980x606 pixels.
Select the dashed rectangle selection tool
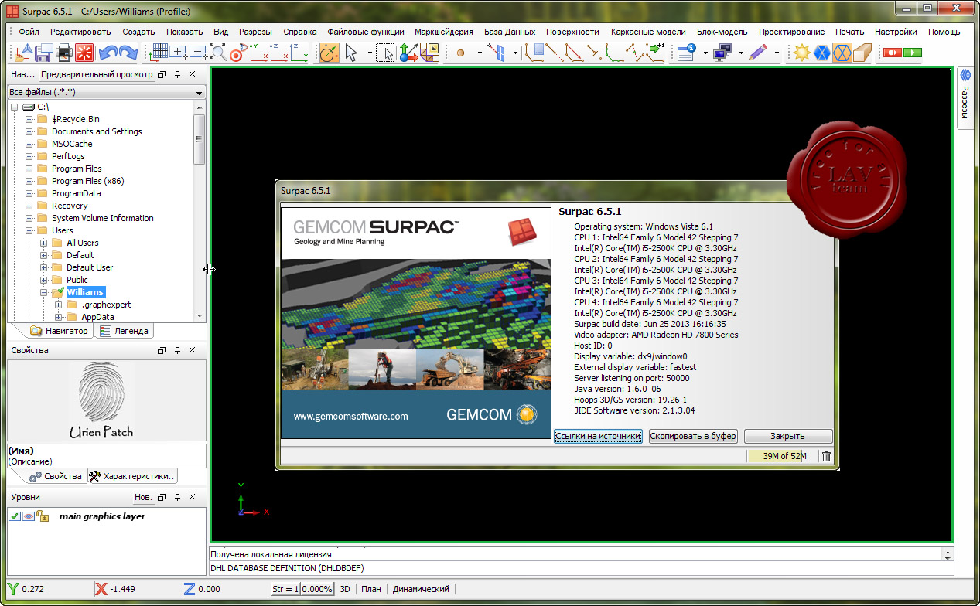click(x=385, y=53)
